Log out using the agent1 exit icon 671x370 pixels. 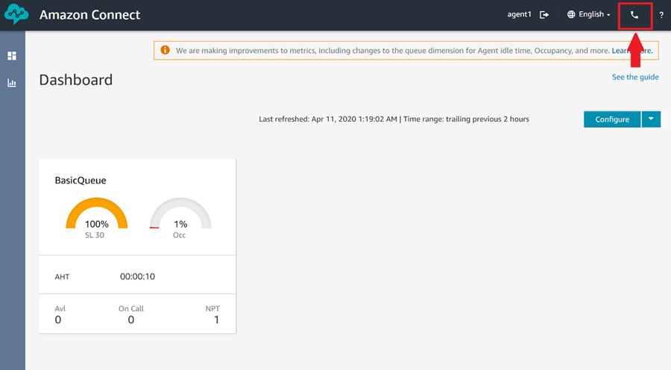pyautogui.click(x=544, y=15)
